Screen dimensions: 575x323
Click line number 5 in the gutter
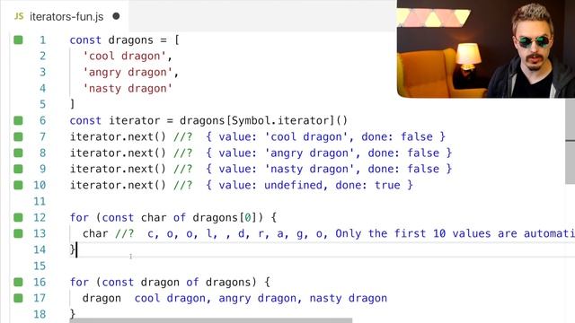pos(42,104)
